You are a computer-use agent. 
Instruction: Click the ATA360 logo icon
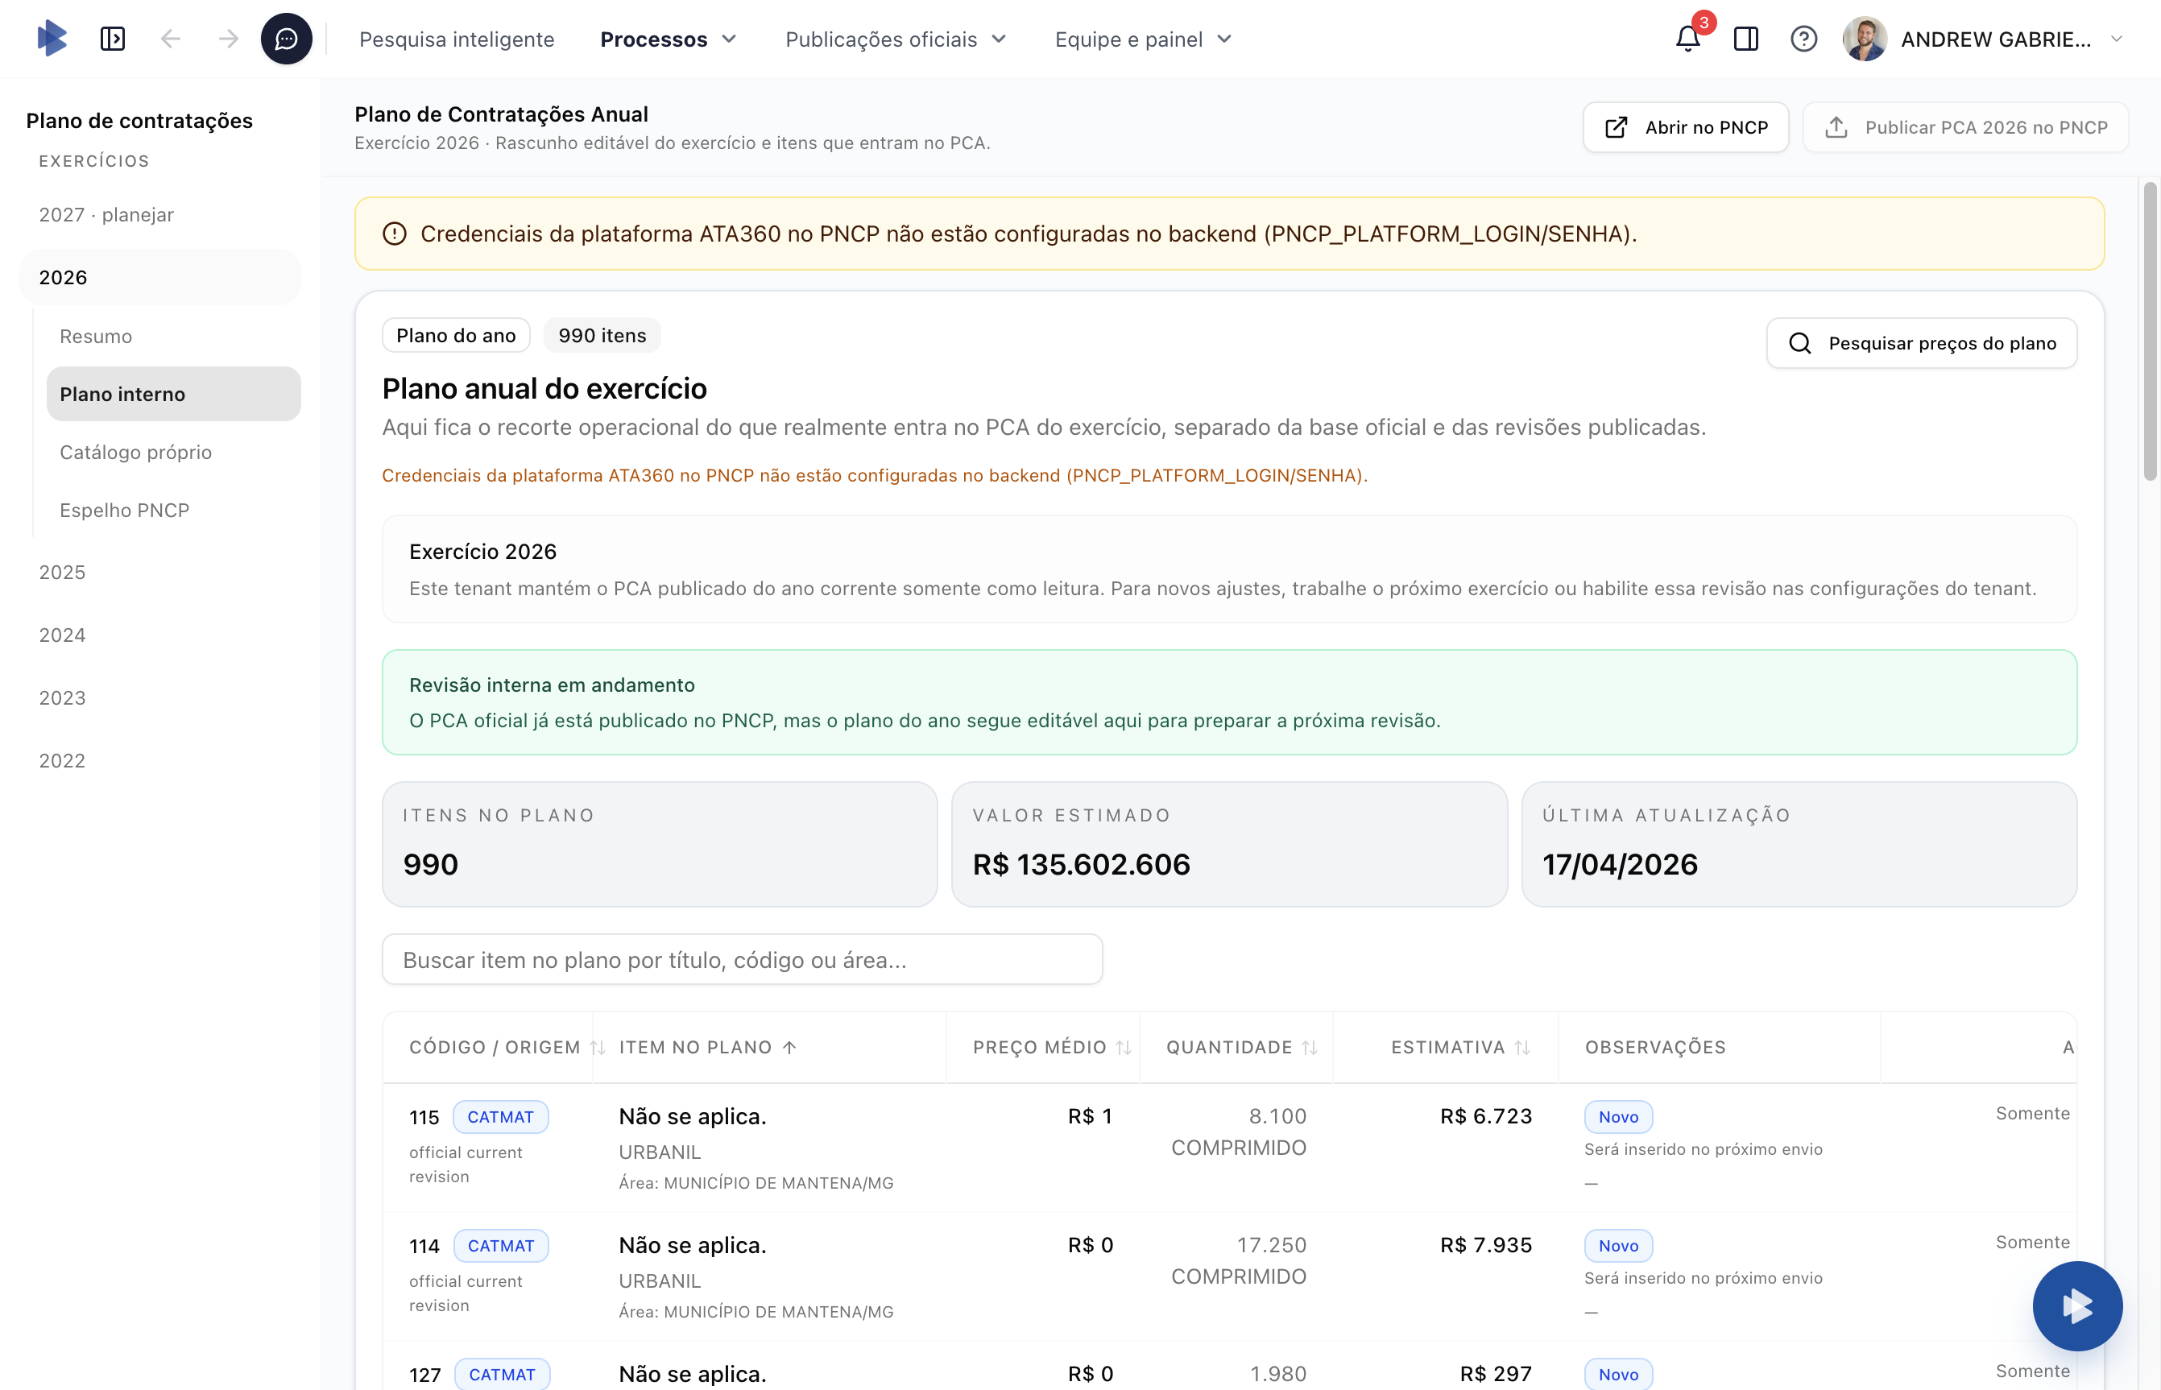52,39
